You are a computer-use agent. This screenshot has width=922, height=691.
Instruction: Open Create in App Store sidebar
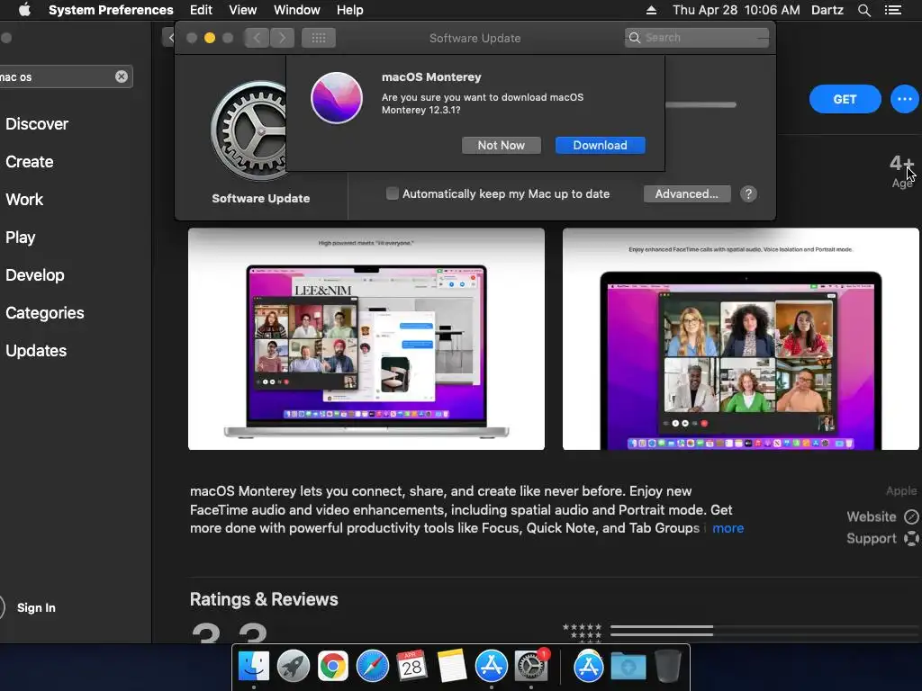pos(30,162)
